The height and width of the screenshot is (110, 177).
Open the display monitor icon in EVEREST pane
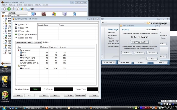[75, 14]
